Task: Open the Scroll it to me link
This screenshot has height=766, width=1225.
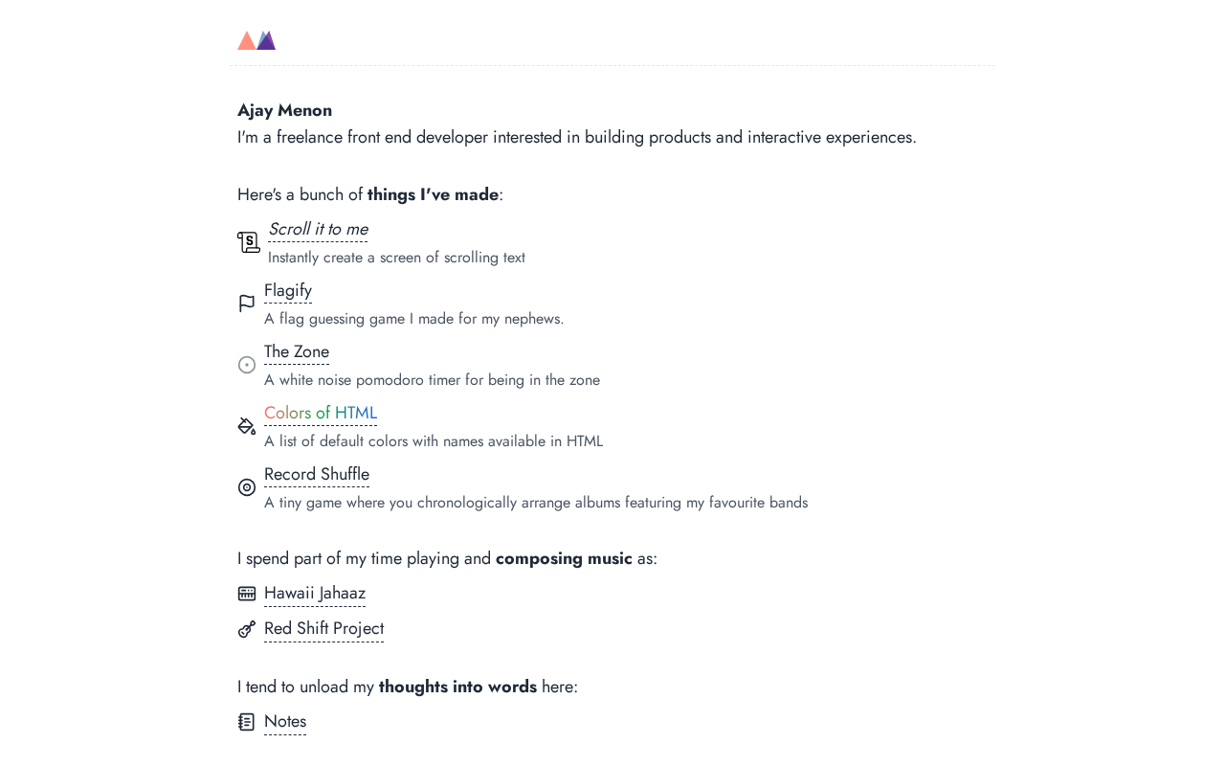Action: tap(318, 230)
